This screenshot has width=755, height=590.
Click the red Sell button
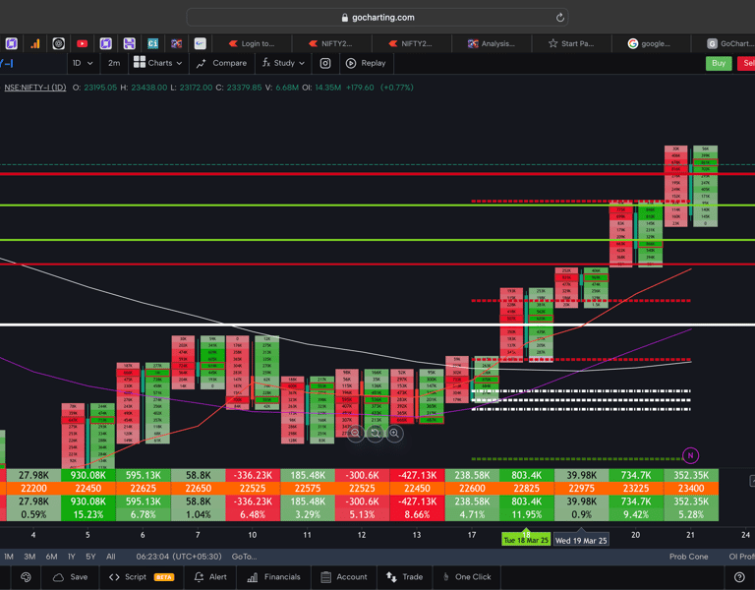click(747, 63)
